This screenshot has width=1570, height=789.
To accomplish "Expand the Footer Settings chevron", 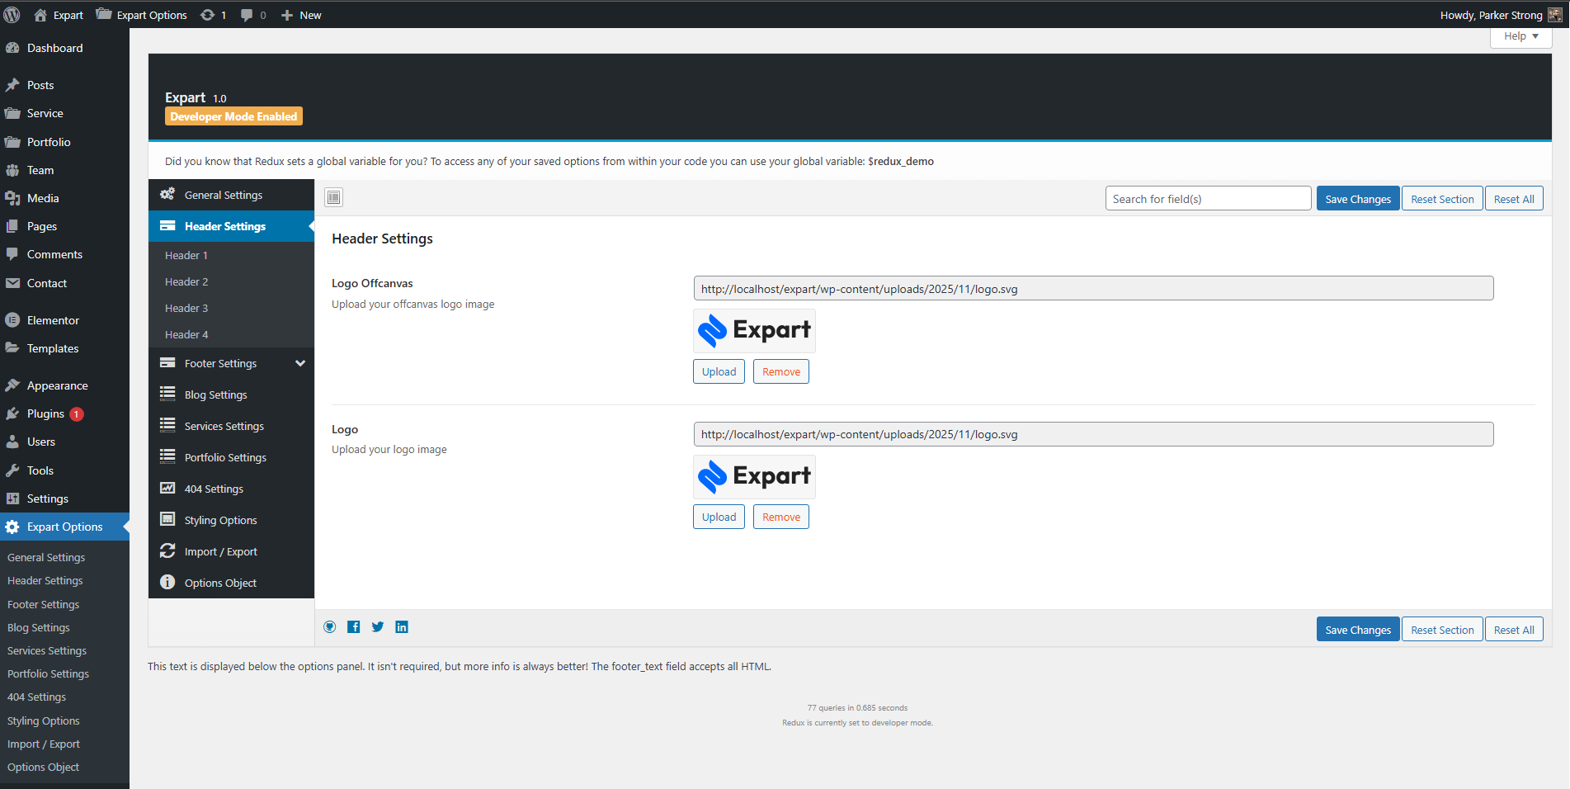I will [x=300, y=363].
